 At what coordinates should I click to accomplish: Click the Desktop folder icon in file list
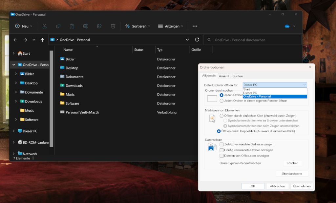pyautogui.click(x=62, y=67)
